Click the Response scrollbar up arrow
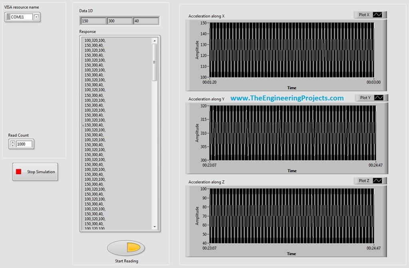Image resolution: width=409 pixels, height=268 pixels. [155, 40]
